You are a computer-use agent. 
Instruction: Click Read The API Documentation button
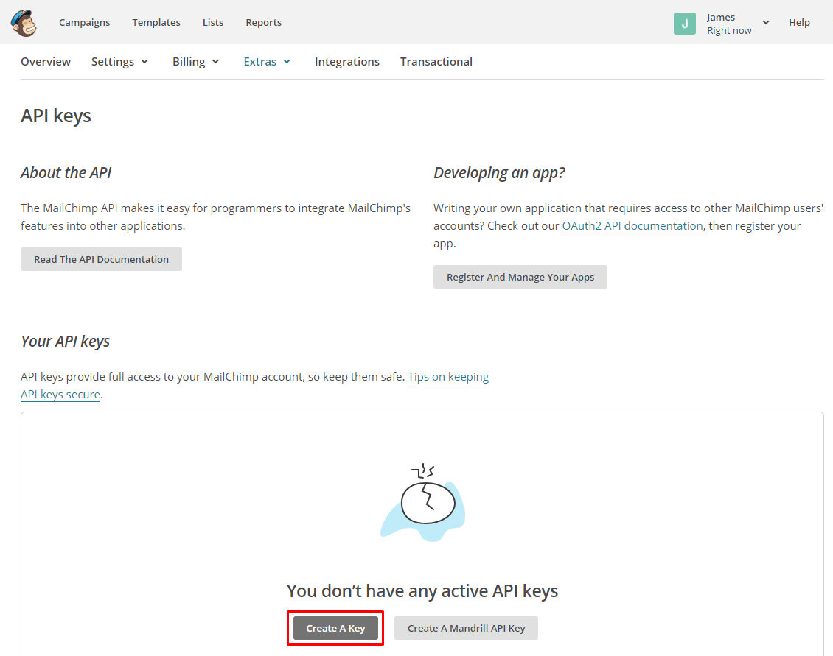(x=102, y=259)
